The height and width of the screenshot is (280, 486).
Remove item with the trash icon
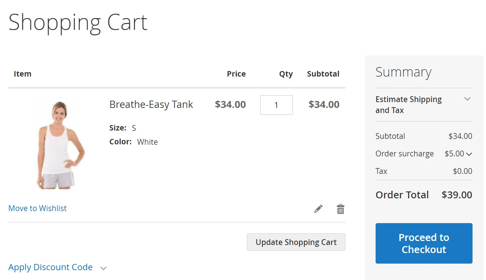340,209
